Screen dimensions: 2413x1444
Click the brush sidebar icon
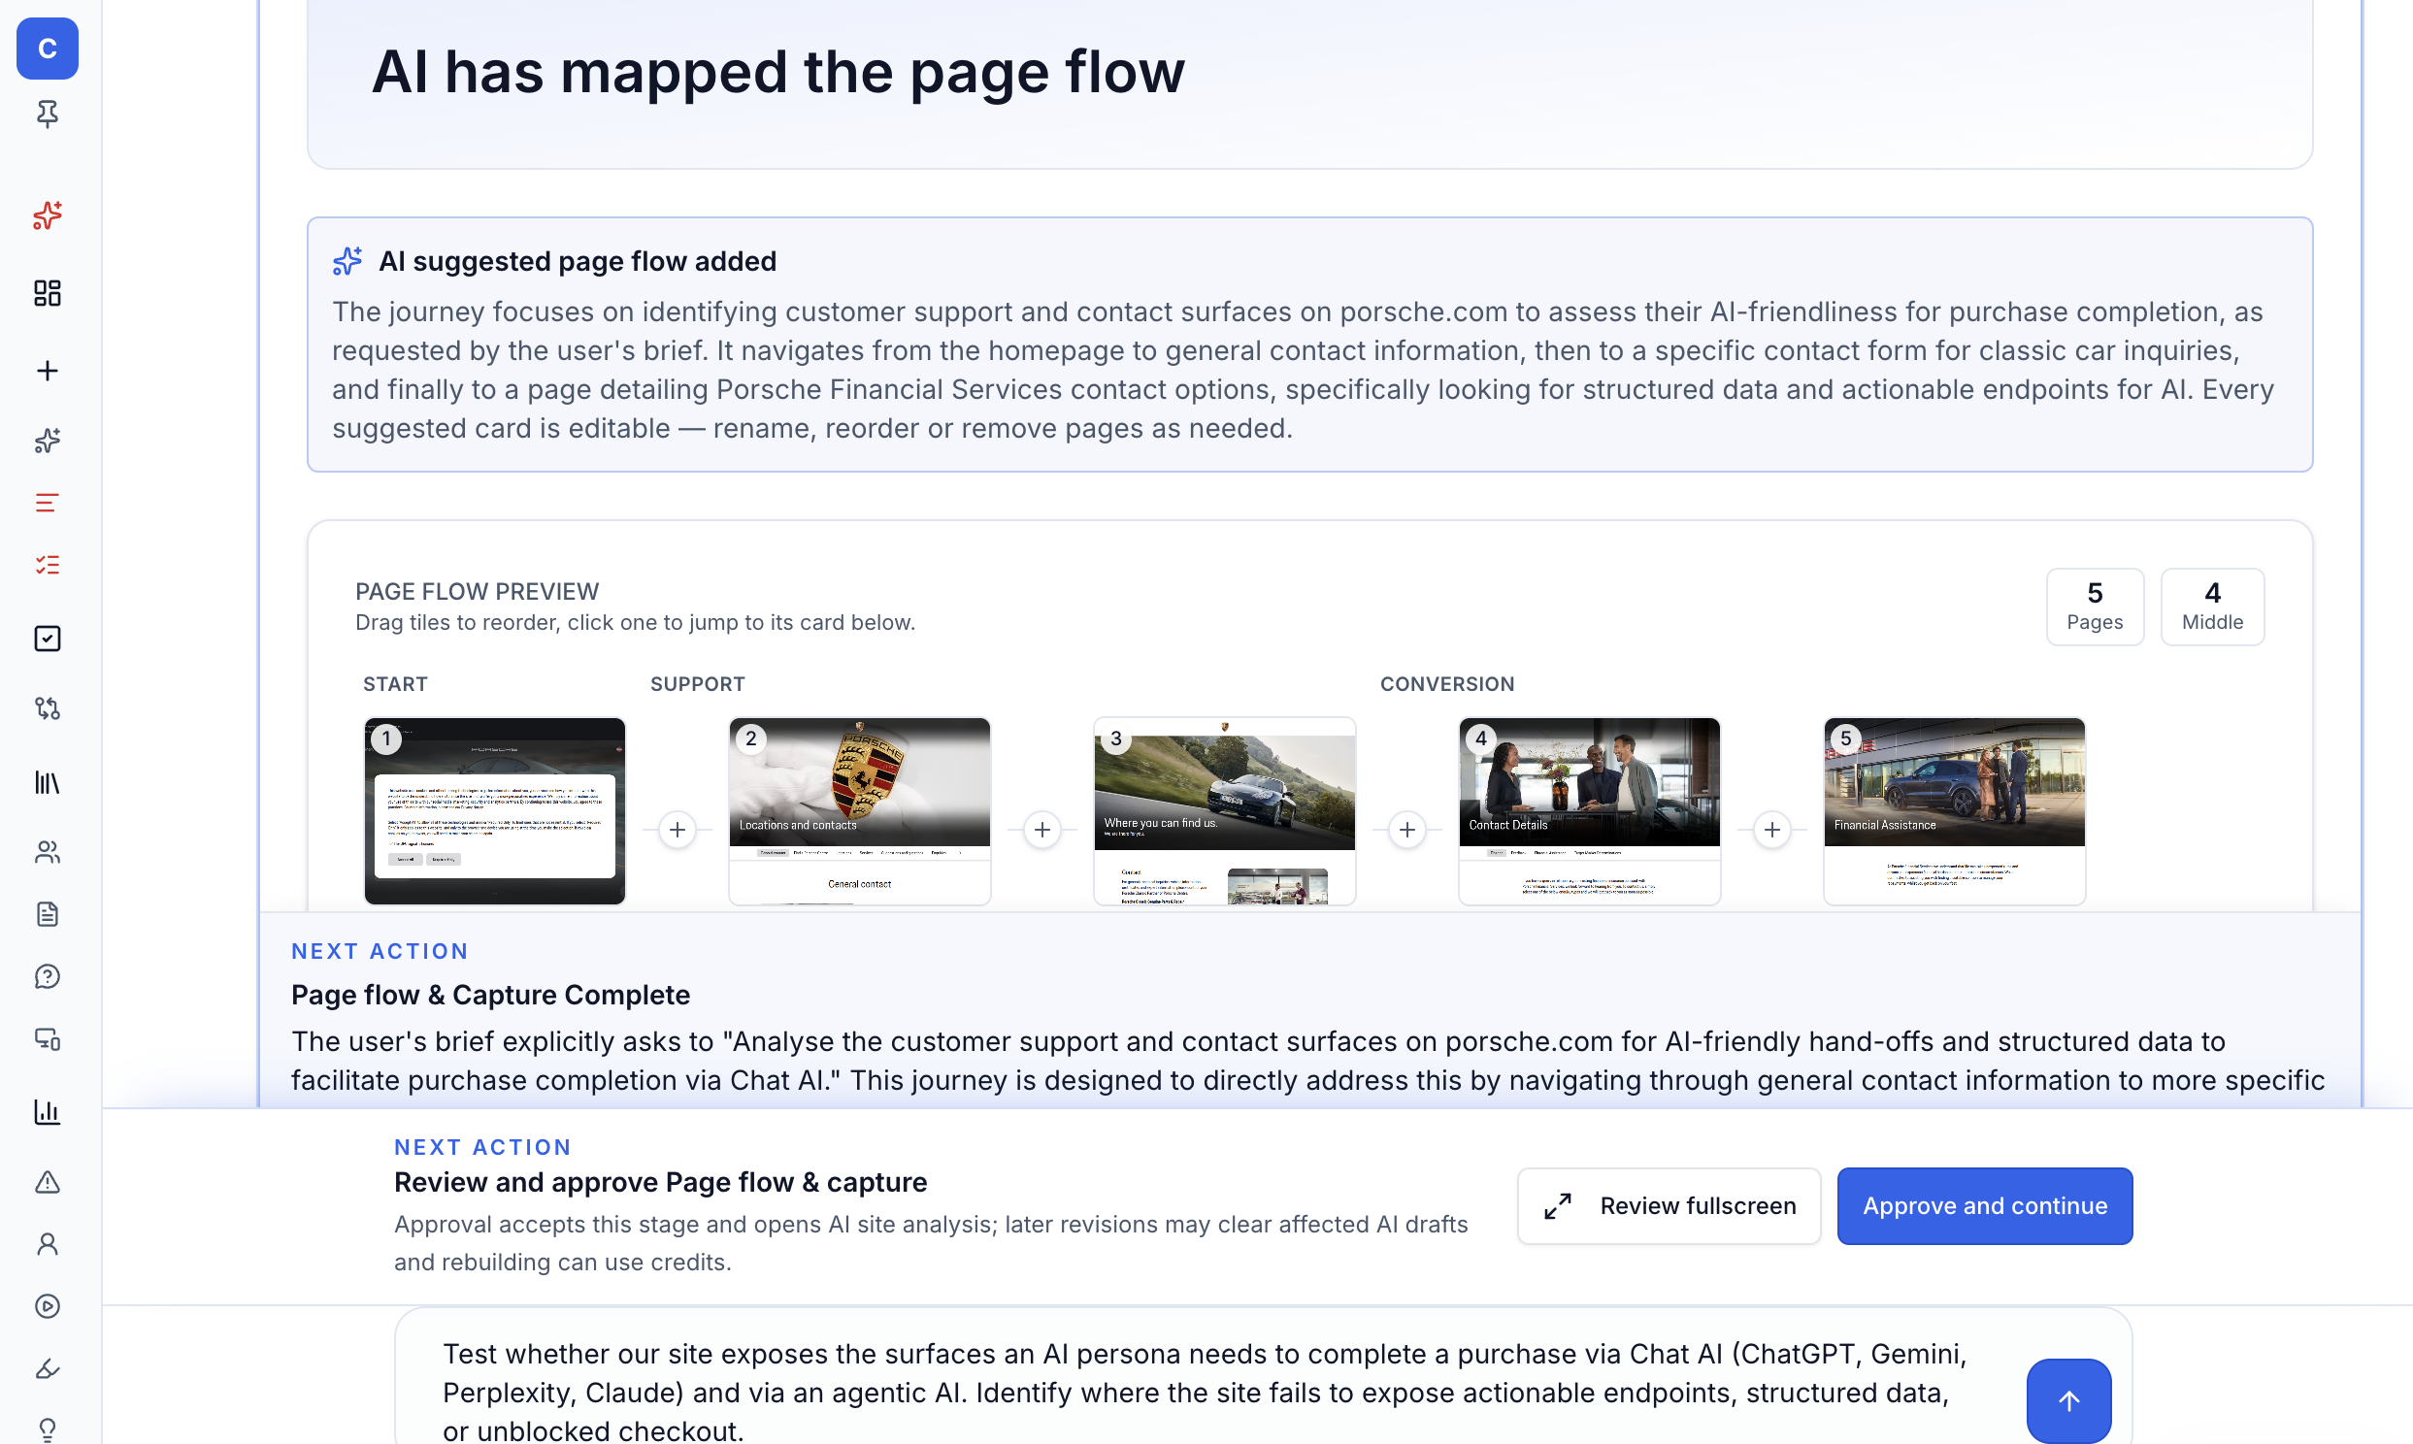click(x=47, y=1369)
